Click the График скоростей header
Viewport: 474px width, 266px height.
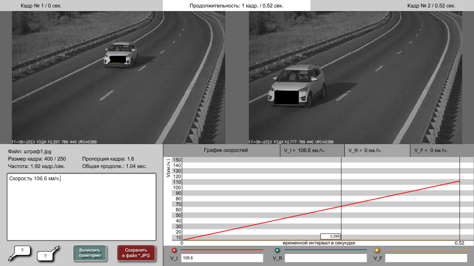(x=226, y=150)
